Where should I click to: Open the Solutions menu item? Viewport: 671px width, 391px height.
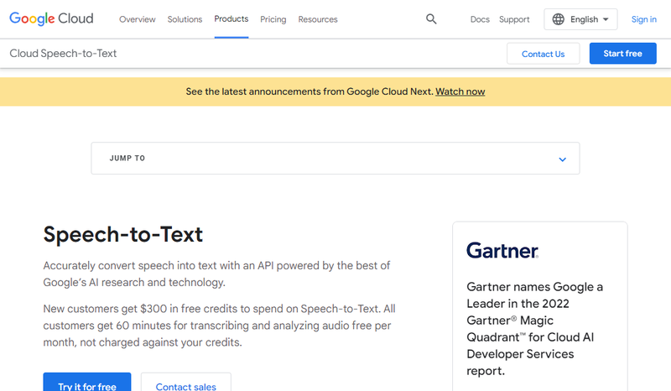click(x=185, y=19)
